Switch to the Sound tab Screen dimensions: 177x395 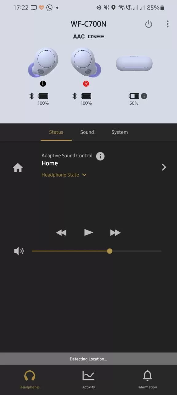[x=87, y=132]
